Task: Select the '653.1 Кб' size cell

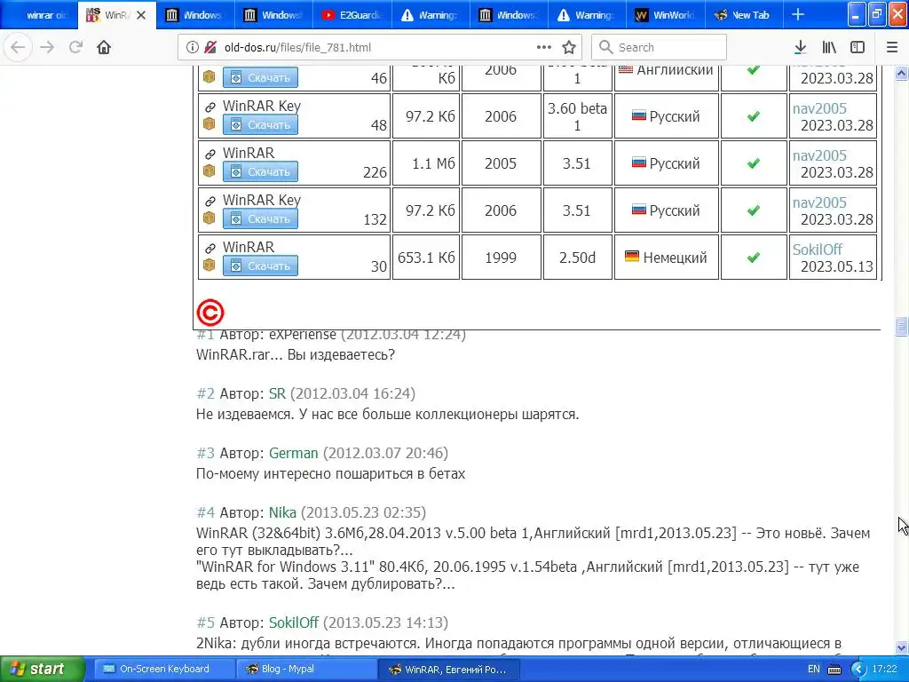Action: click(x=426, y=257)
